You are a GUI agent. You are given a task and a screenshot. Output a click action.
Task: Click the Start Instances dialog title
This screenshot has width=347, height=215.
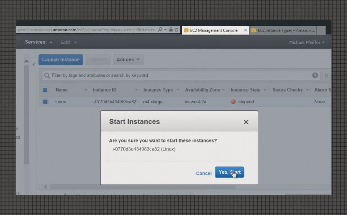[134, 121]
